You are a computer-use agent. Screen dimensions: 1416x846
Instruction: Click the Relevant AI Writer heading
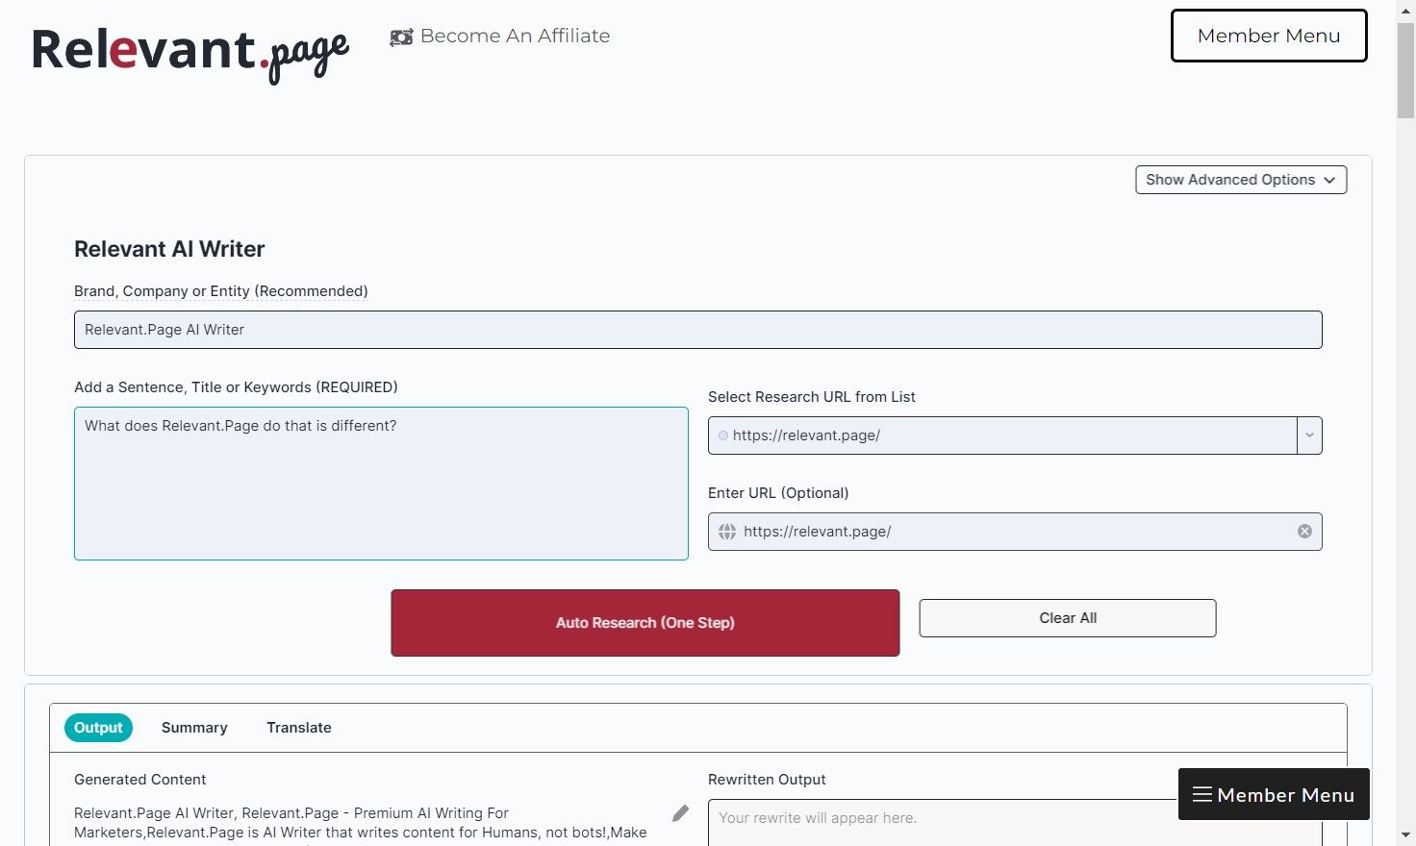(169, 249)
